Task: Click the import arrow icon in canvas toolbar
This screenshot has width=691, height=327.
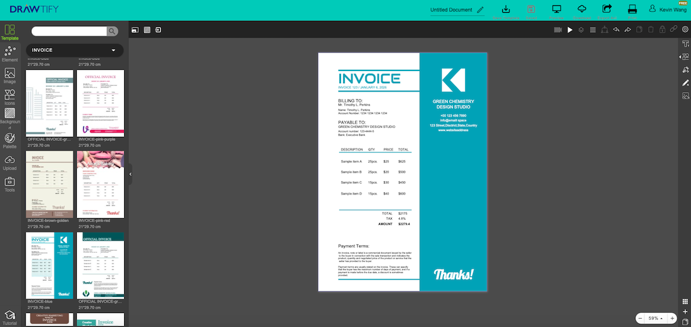Action: tap(158, 30)
